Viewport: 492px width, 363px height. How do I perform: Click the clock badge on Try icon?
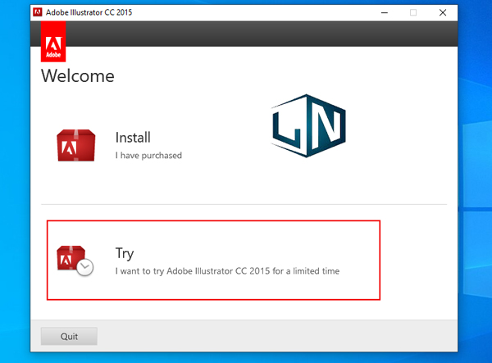[x=85, y=267]
